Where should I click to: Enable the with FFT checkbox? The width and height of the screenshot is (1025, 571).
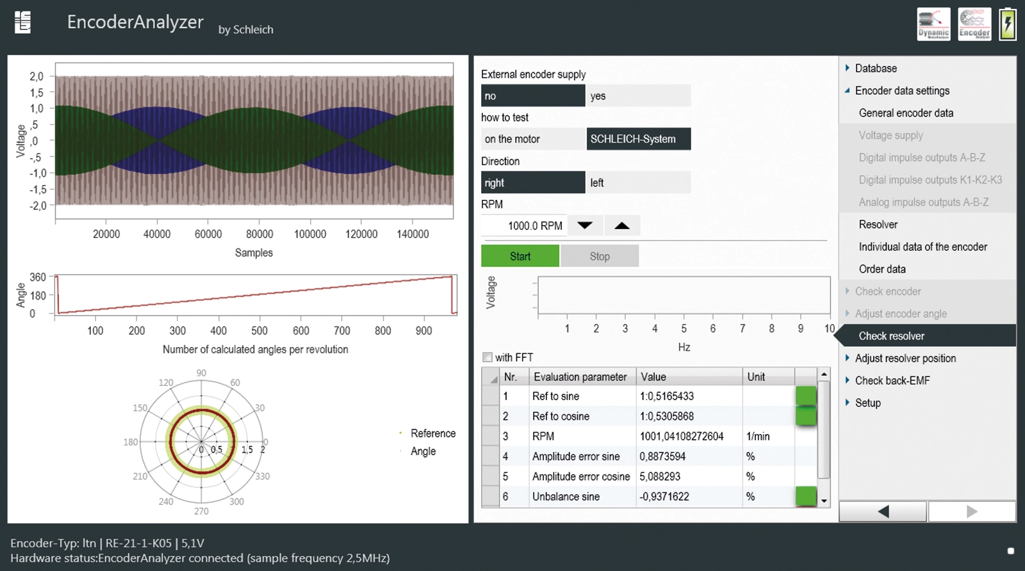(x=488, y=357)
